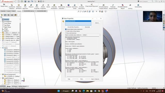This screenshot has width=165, height=93.
Task: Click the tree filter funnel icon
Action: point(1,17)
